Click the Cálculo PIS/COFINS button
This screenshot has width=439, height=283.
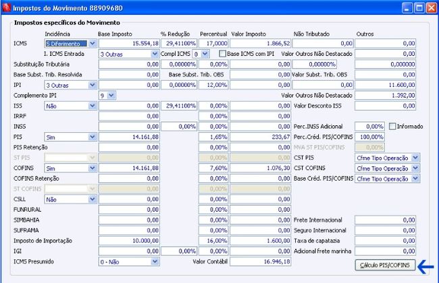[x=385, y=265]
